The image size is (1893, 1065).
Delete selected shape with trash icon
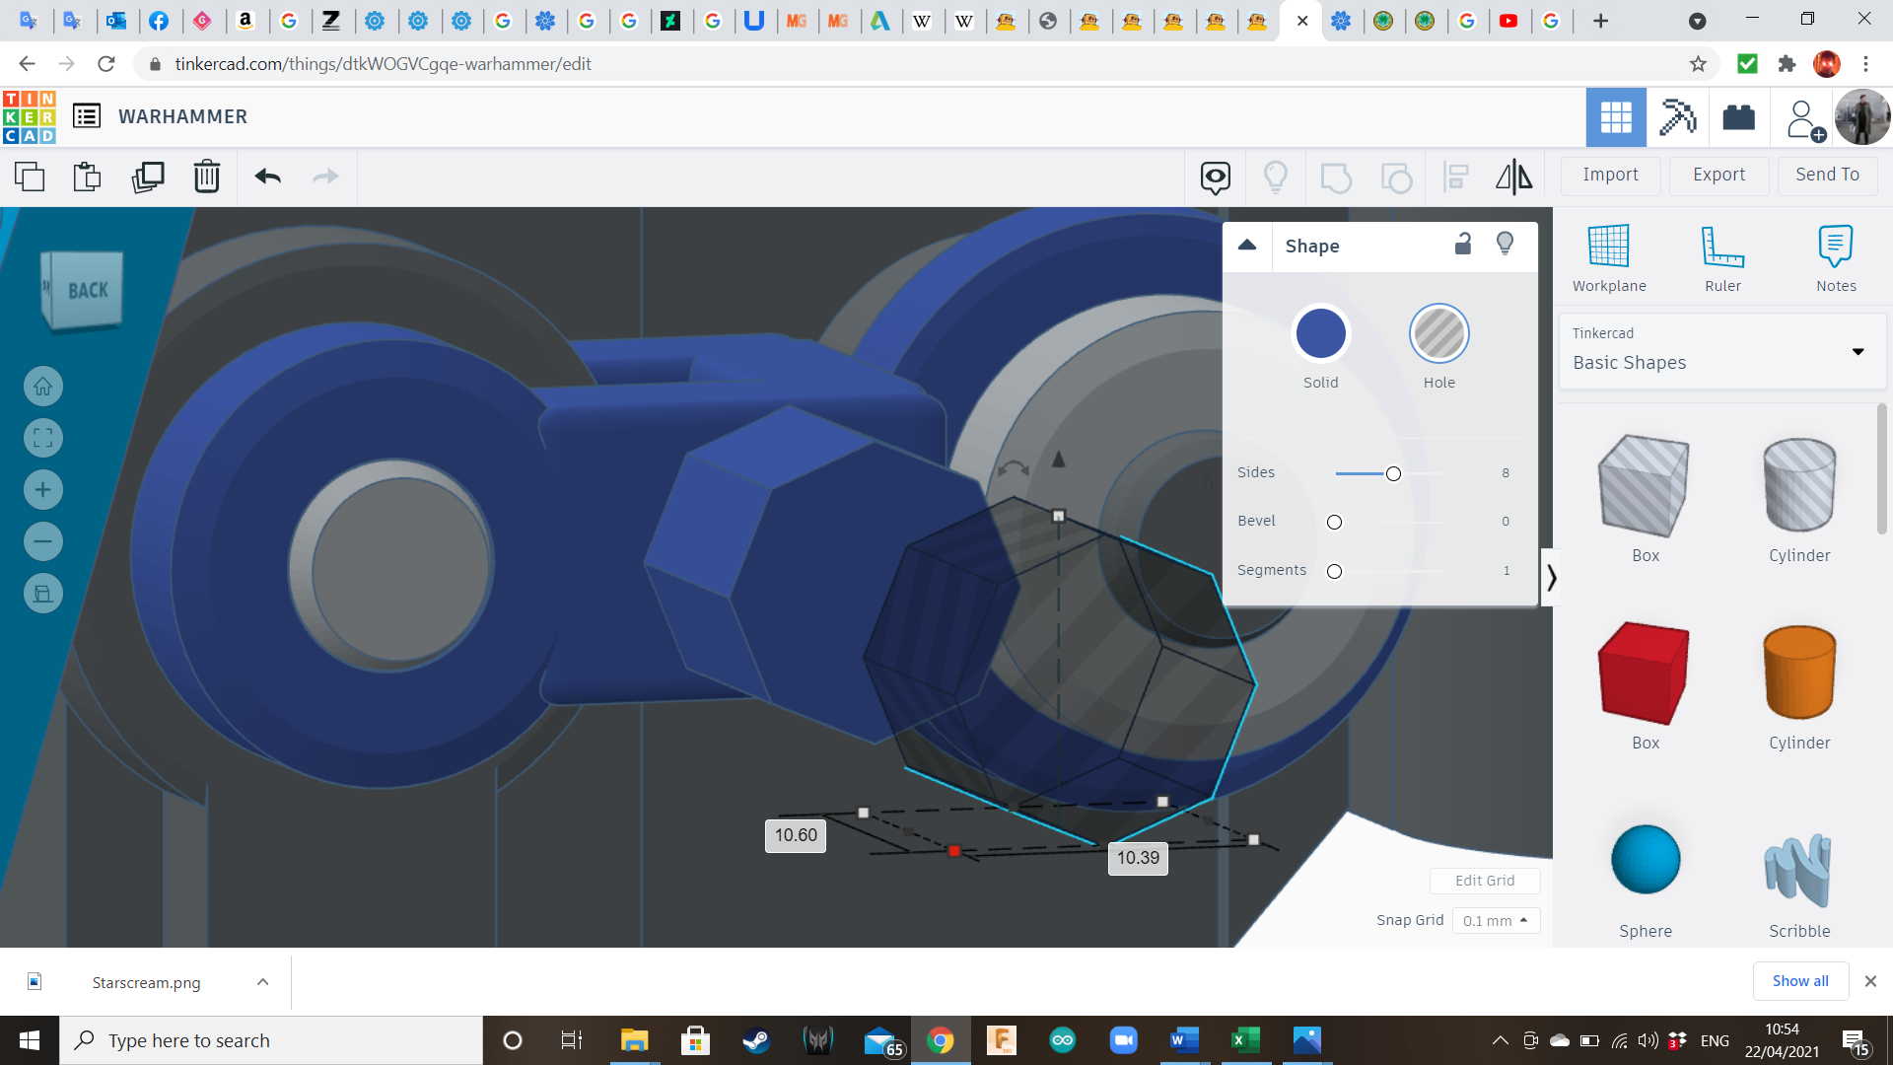[207, 177]
